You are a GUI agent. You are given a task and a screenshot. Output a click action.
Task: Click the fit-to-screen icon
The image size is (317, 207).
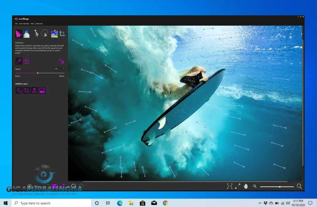click(x=230, y=186)
